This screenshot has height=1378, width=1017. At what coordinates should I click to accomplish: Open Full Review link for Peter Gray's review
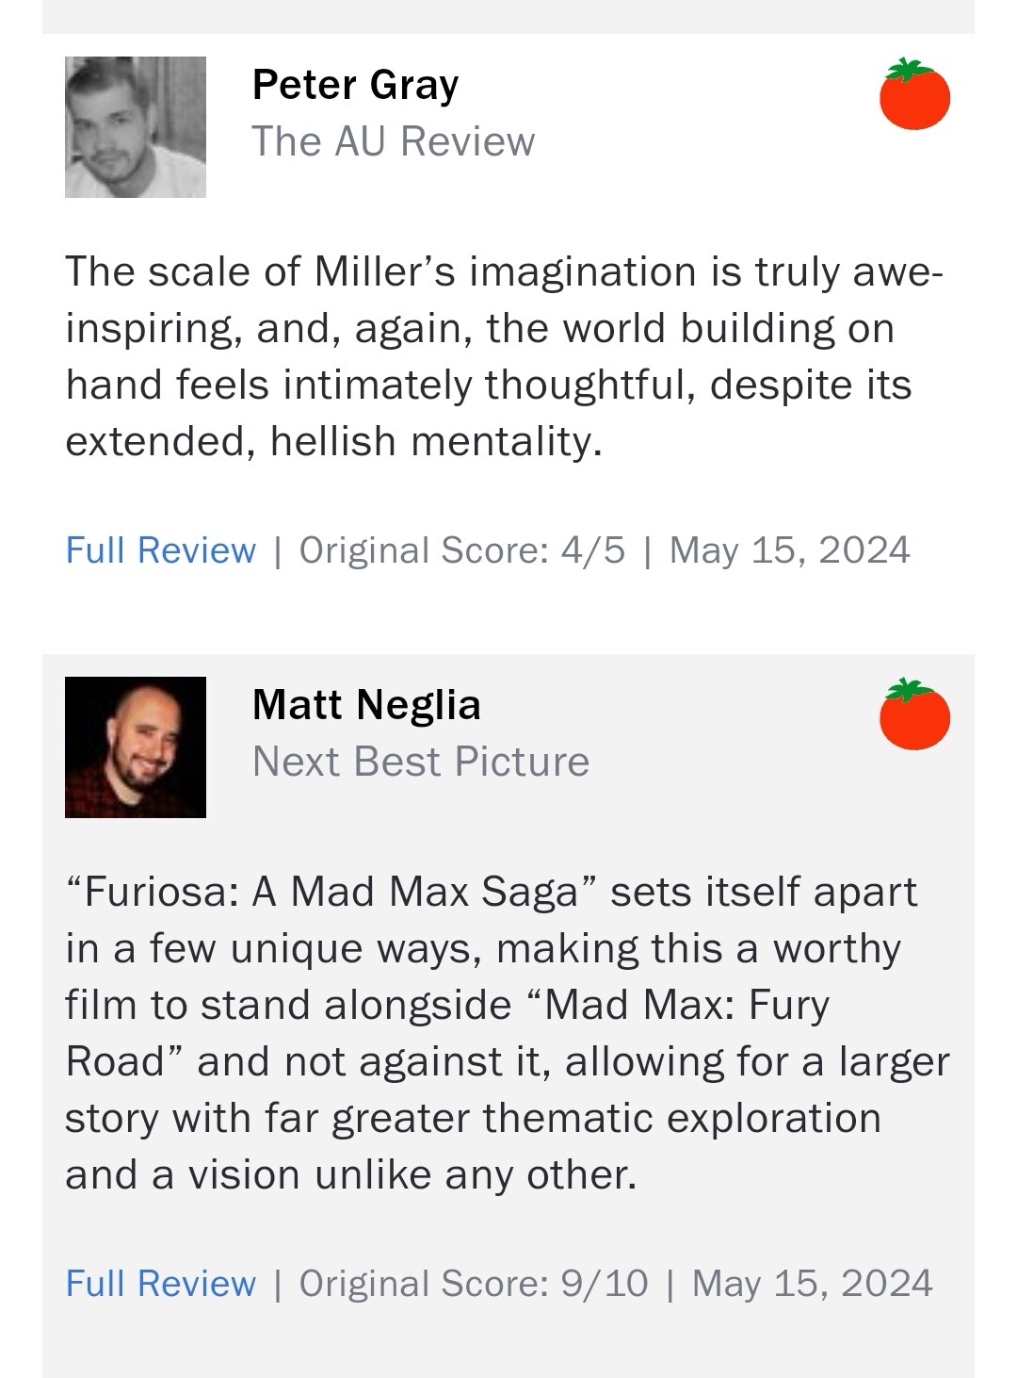pos(160,550)
